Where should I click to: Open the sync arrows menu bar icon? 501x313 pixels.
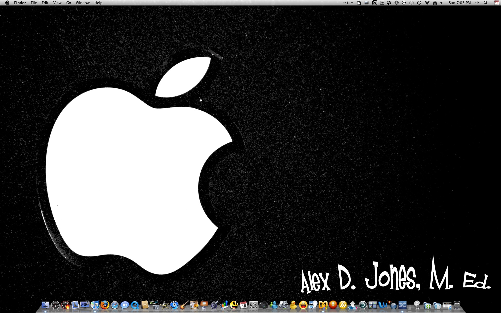coord(419,3)
